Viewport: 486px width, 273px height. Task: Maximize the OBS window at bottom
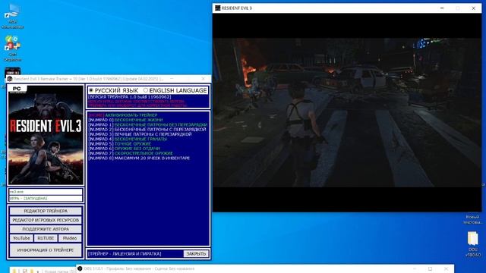click(430, 268)
